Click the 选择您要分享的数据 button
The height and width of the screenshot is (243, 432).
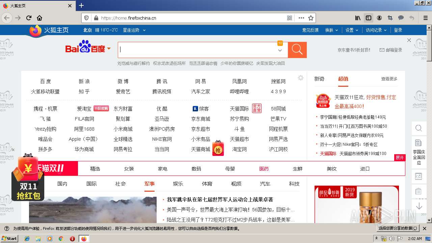click(x=398, y=228)
